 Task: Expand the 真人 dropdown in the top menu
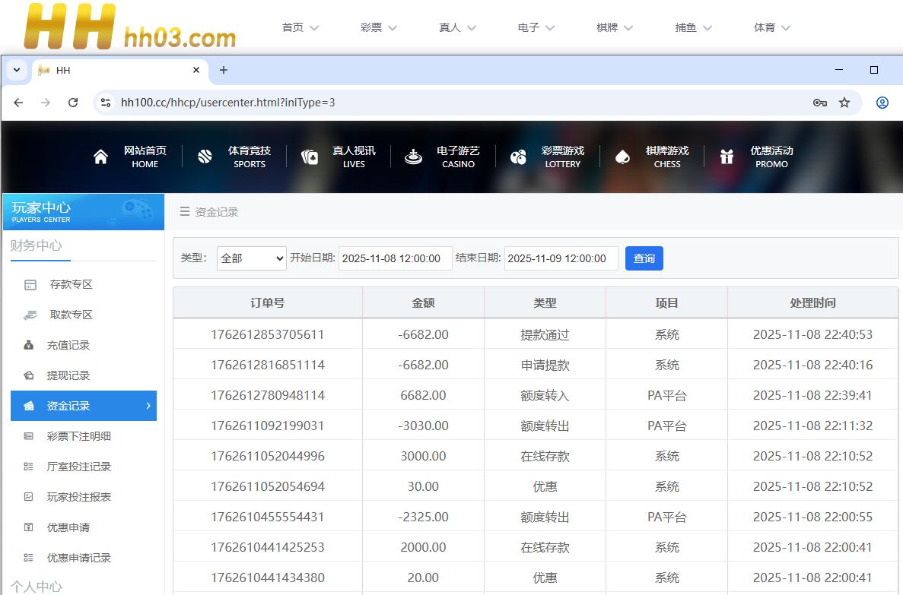pyautogui.click(x=457, y=27)
